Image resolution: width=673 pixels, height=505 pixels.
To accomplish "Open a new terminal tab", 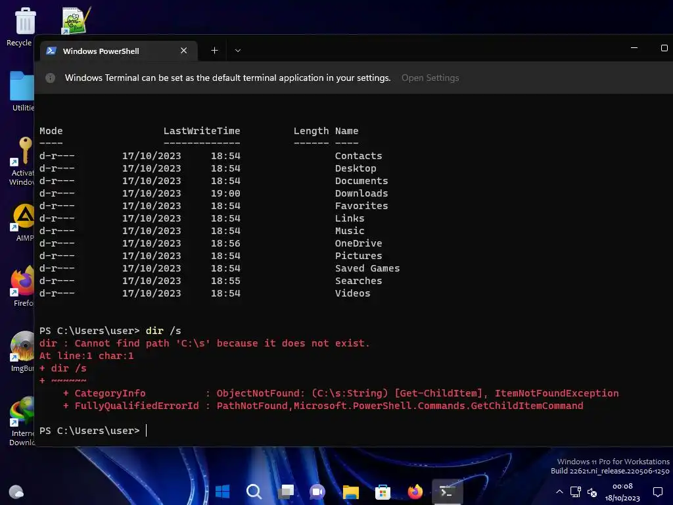I will (x=215, y=51).
